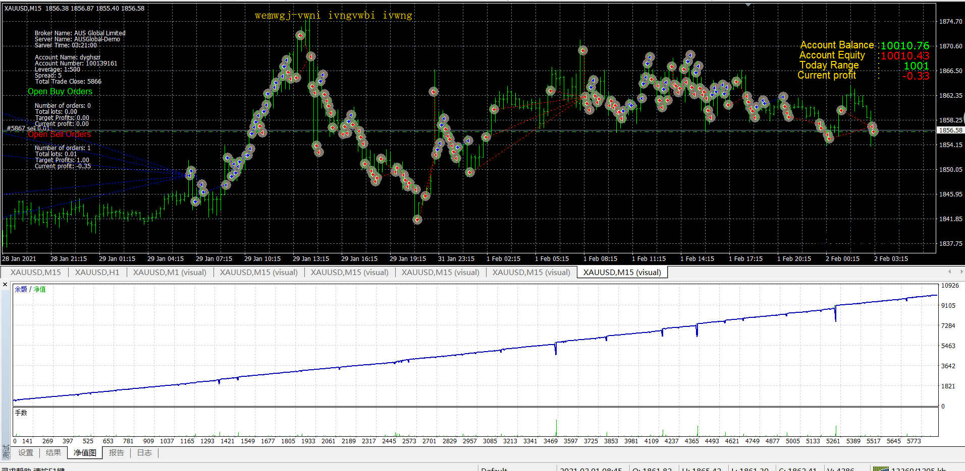Viewport: 965px width, 471px height.
Task: Close the strategy tester panel
Action: 5,285
